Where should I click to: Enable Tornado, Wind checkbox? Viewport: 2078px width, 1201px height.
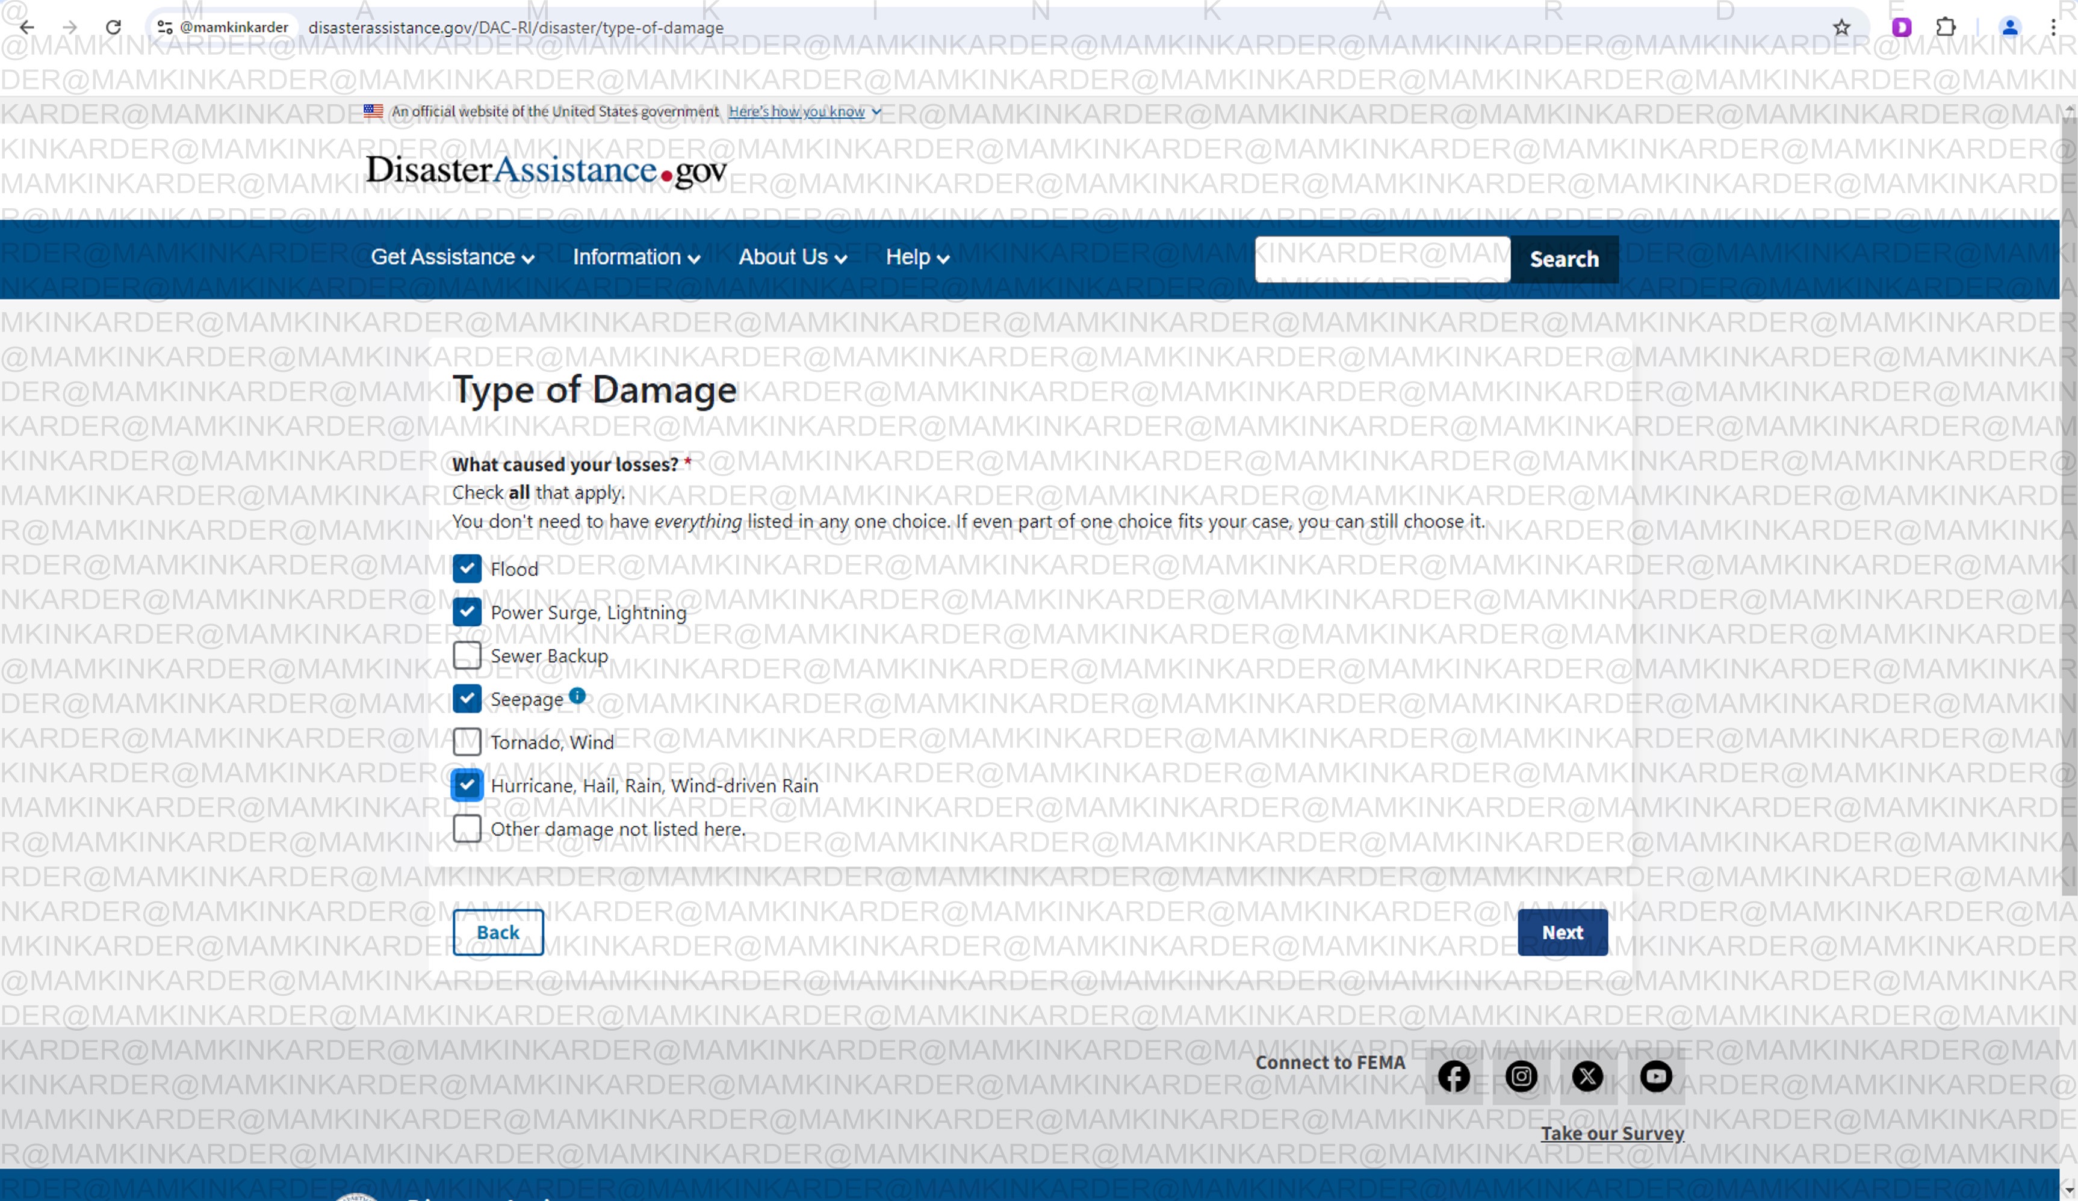click(x=467, y=742)
